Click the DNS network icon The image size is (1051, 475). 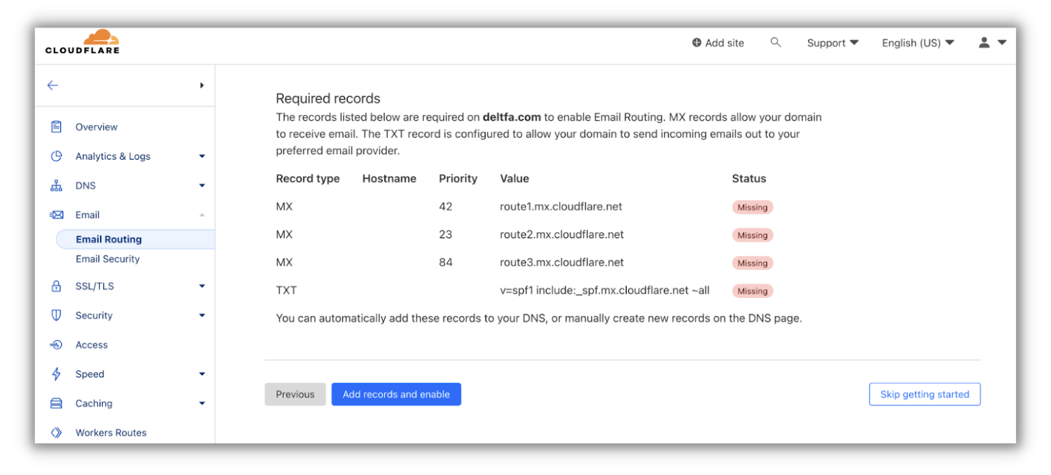pyautogui.click(x=56, y=186)
